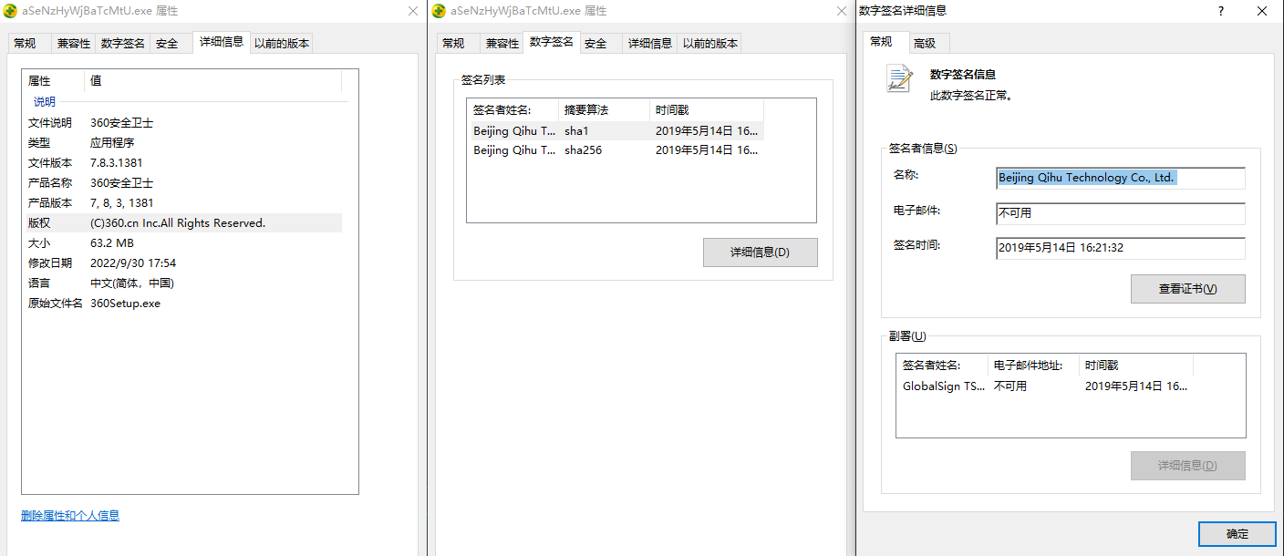Screen dimensions: 1284x556
Task: Click the signed-document certificate icon
Action: (x=899, y=79)
